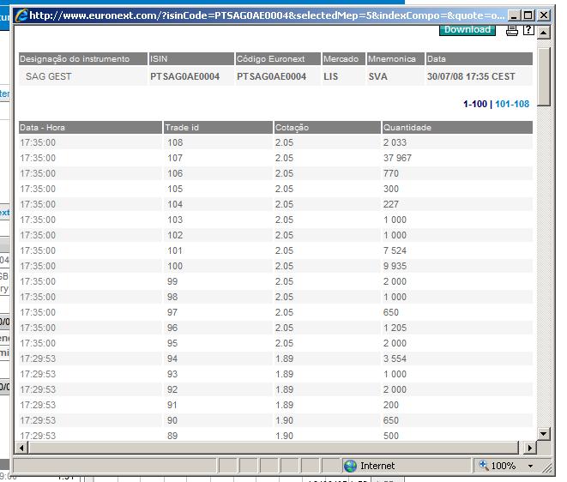Click quantity 3 554 cell
This screenshot has width=567, height=482.
395,358
